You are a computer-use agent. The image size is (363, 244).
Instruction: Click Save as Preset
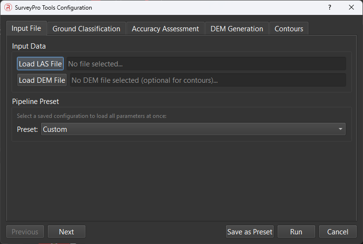pos(250,231)
